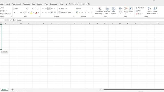Increase font size

pyautogui.click(x=35, y=9)
